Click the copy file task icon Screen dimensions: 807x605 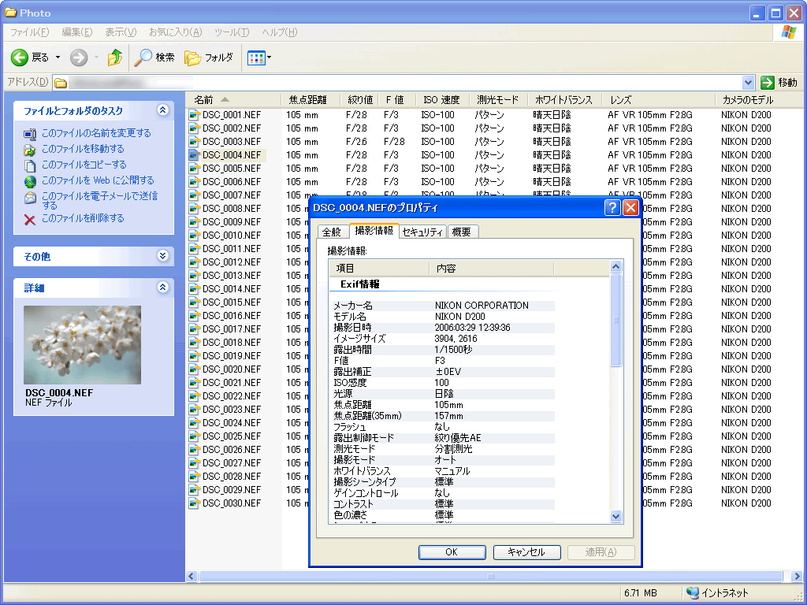pyautogui.click(x=30, y=165)
